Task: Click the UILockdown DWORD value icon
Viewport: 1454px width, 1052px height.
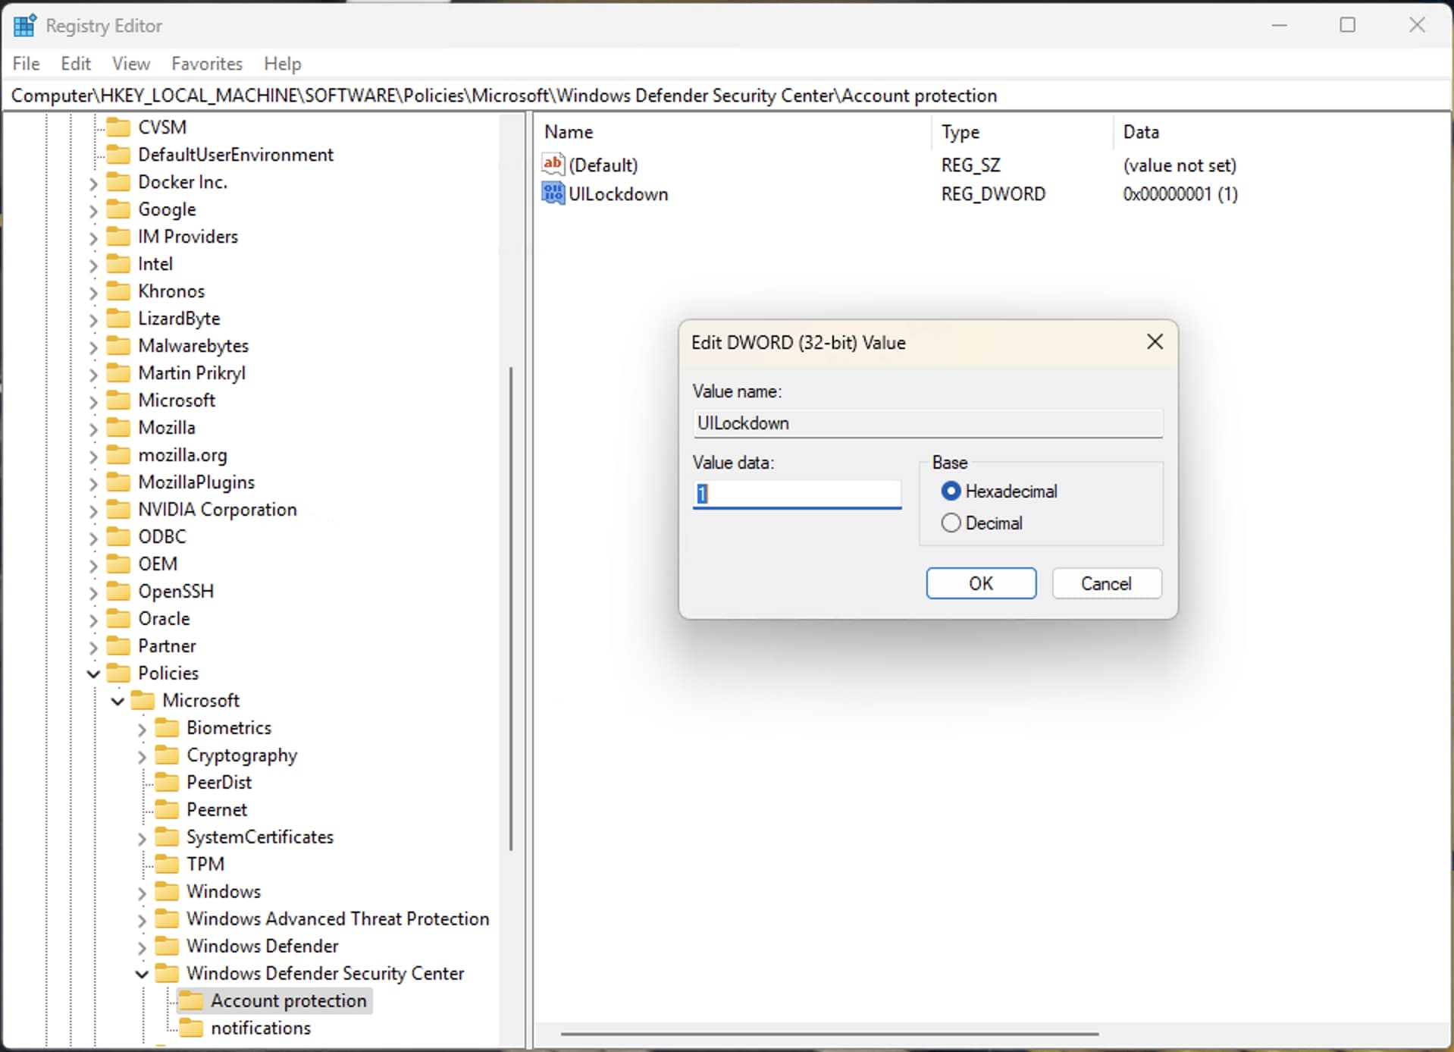Action: point(553,193)
